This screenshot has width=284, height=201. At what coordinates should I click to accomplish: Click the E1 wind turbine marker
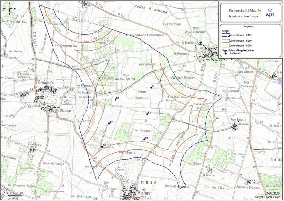(151, 87)
